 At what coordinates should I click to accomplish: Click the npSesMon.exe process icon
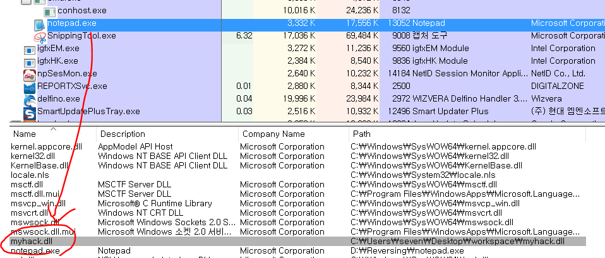(30, 74)
